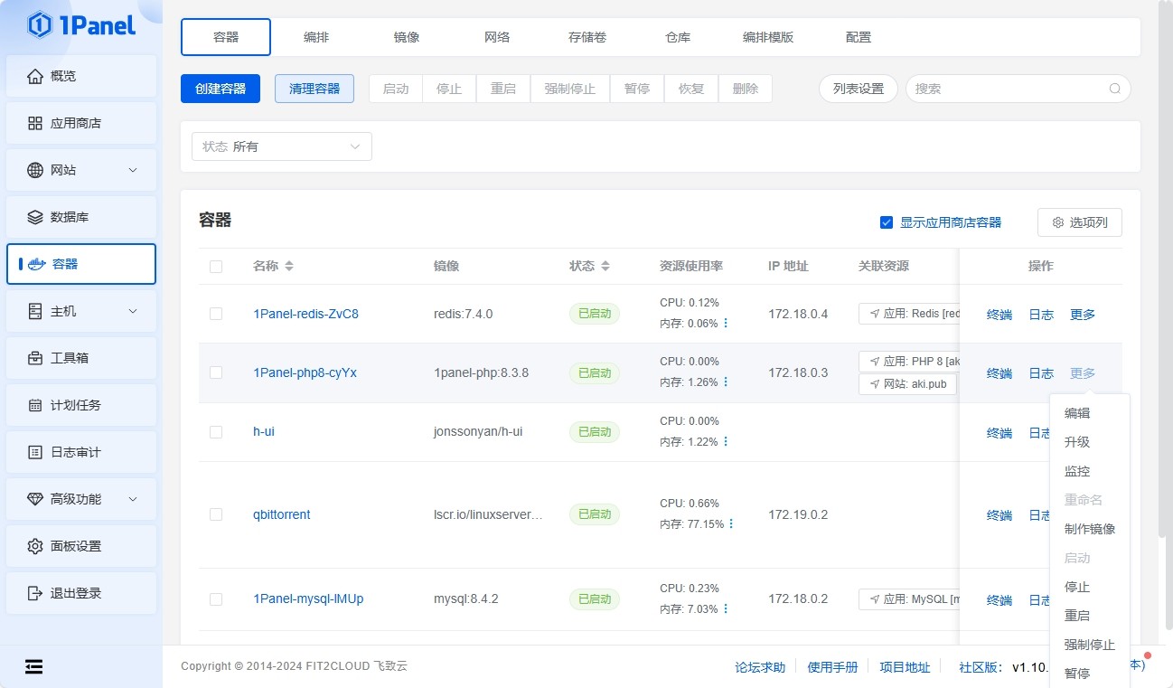The image size is (1173, 688).
Task: Select 强制停止 in the more menu
Action: [x=1090, y=645]
